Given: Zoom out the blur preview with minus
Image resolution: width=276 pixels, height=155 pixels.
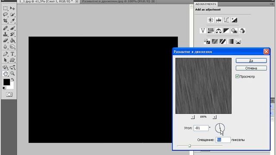Looking at the screenshot, I should [193, 117].
